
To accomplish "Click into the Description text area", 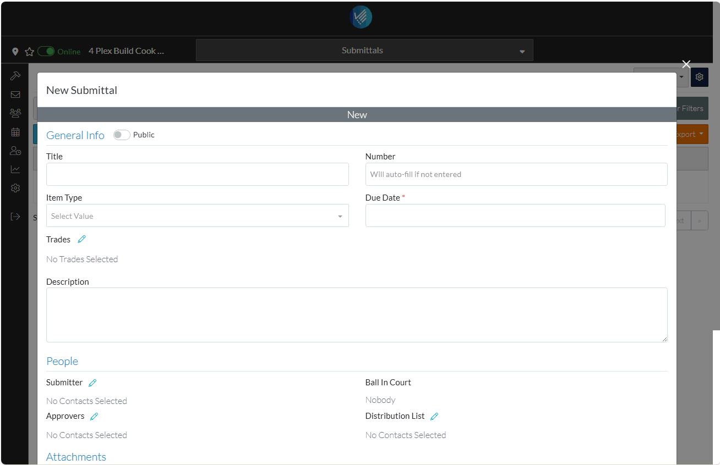I will 357,315.
